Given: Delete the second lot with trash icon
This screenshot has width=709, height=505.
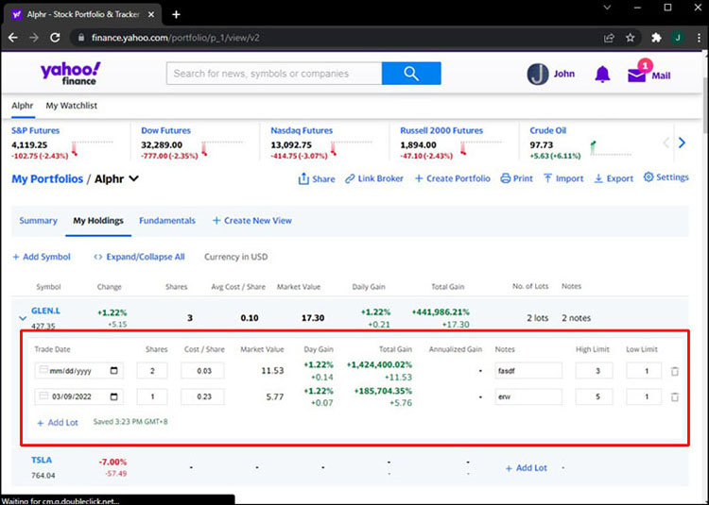Looking at the screenshot, I should pyautogui.click(x=674, y=397).
